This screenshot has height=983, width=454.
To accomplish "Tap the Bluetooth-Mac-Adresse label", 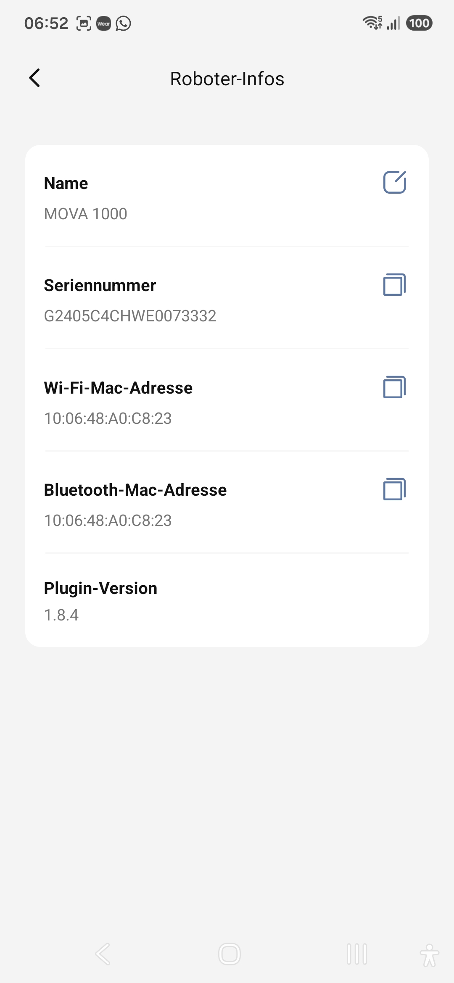I will tap(135, 490).
